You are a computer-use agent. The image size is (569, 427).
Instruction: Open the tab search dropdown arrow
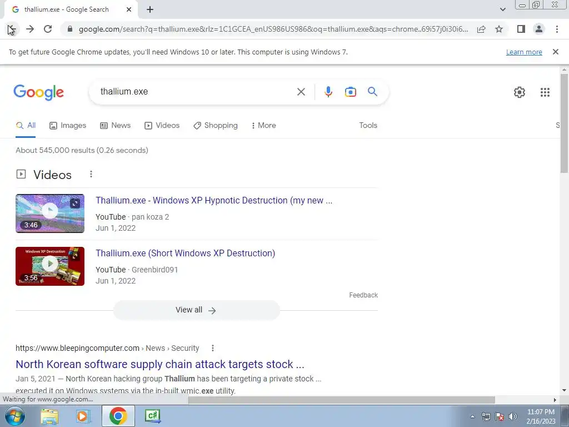coord(502,10)
